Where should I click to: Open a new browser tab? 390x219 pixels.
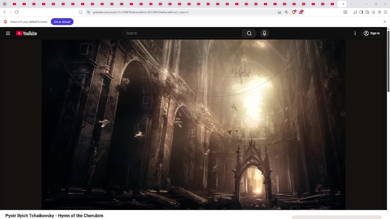click(x=351, y=4)
